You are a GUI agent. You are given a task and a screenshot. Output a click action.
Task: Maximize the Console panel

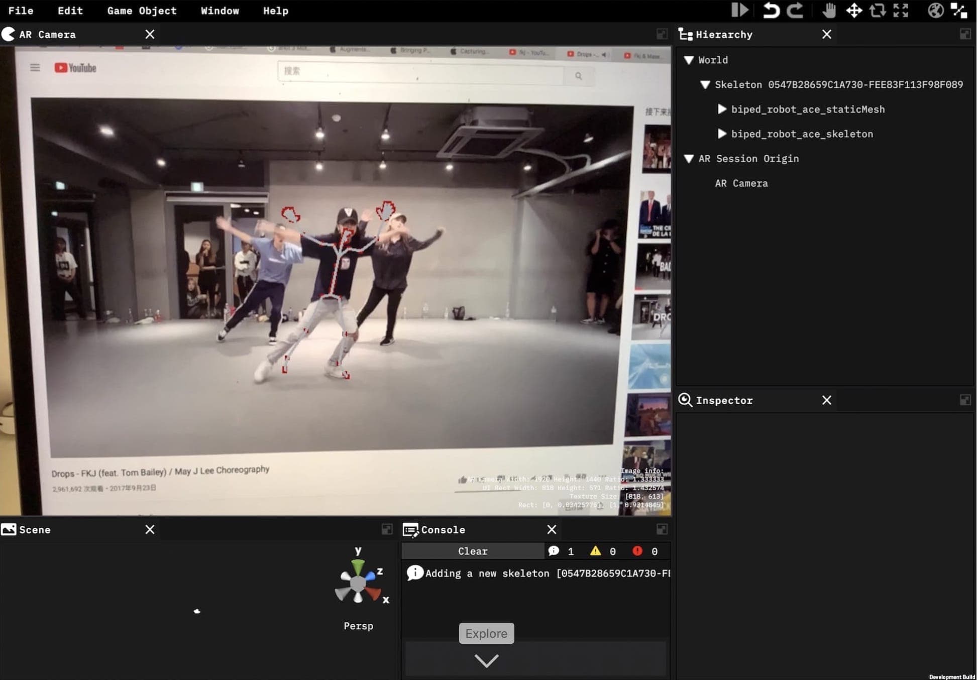662,529
